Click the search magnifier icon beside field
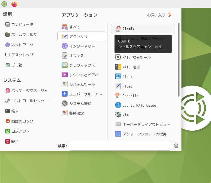211x183 pixels. click(x=176, y=146)
